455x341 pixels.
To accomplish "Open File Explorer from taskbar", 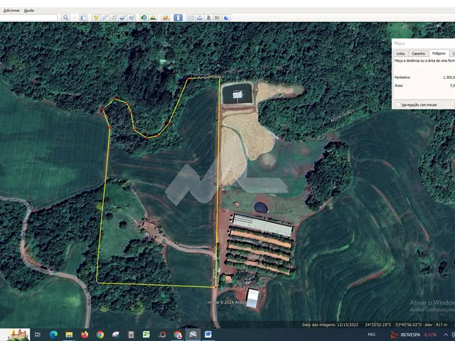I will pos(69,335).
